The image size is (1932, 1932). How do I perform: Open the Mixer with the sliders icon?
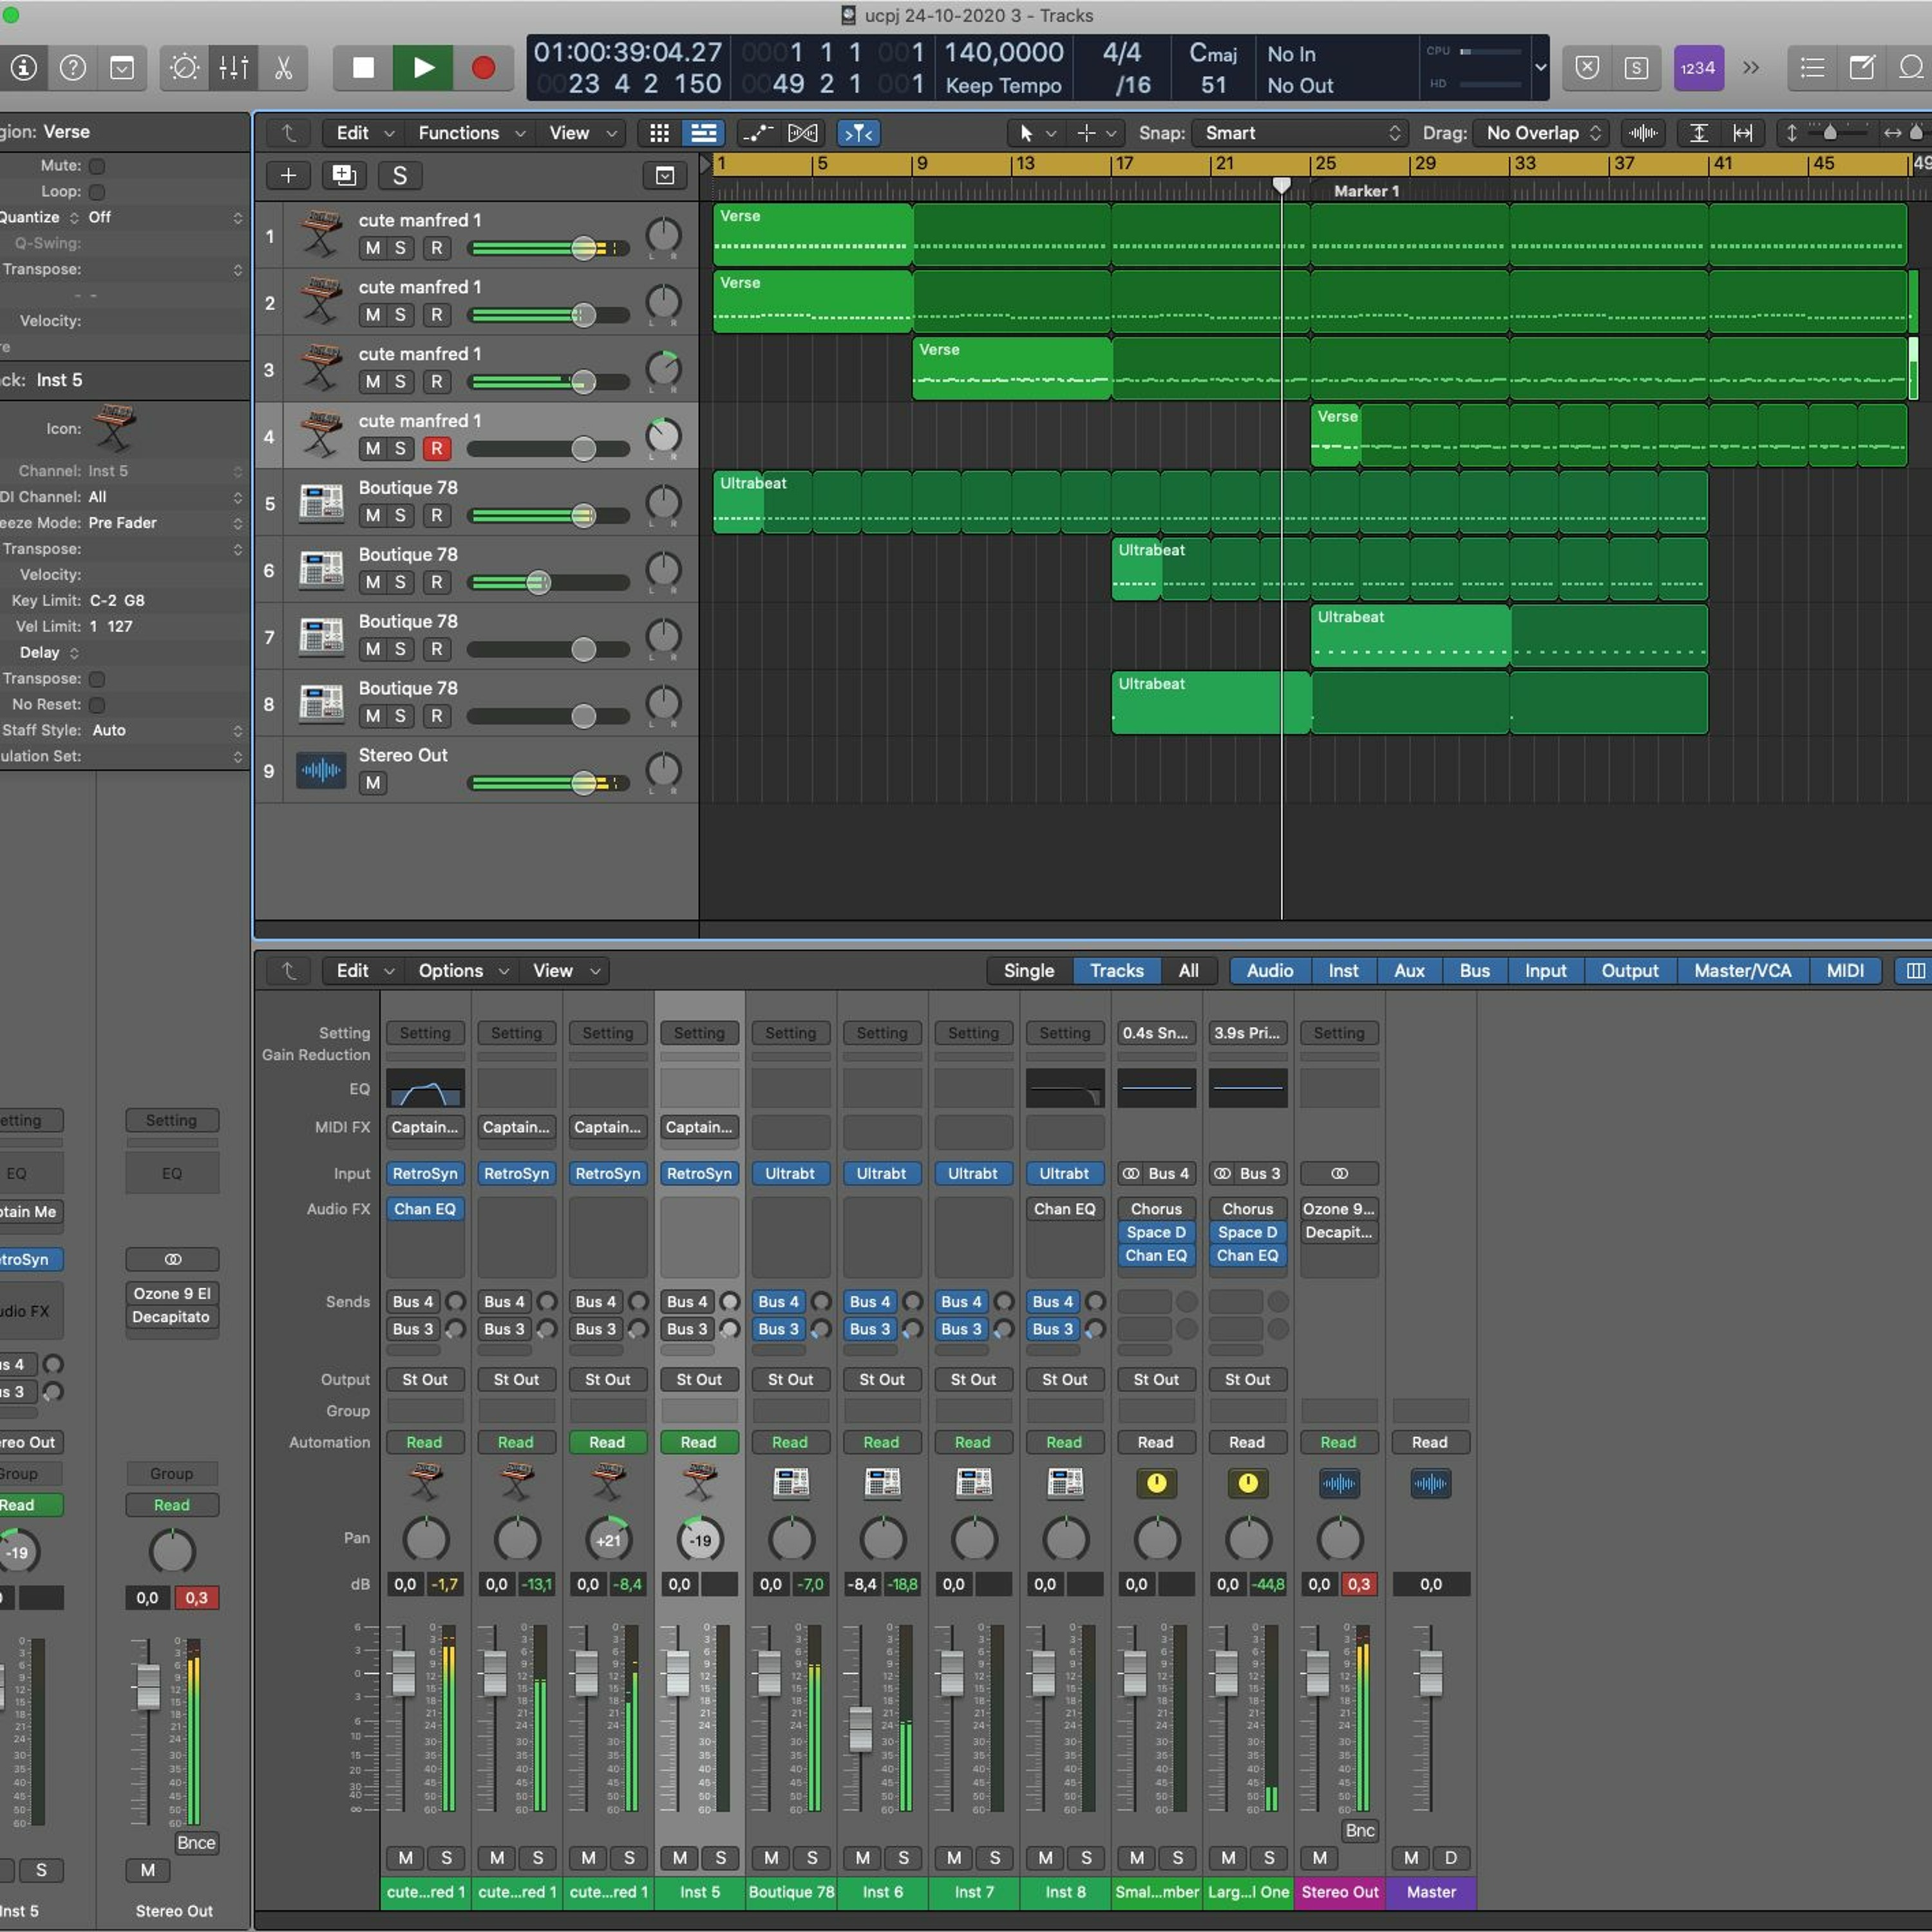point(234,68)
